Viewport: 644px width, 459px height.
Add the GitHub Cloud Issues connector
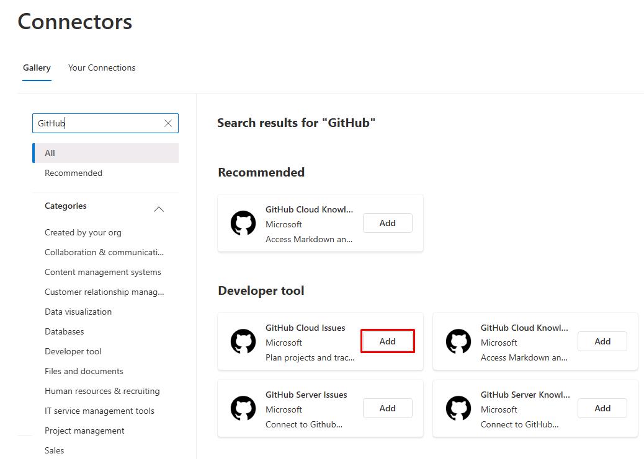tap(387, 341)
